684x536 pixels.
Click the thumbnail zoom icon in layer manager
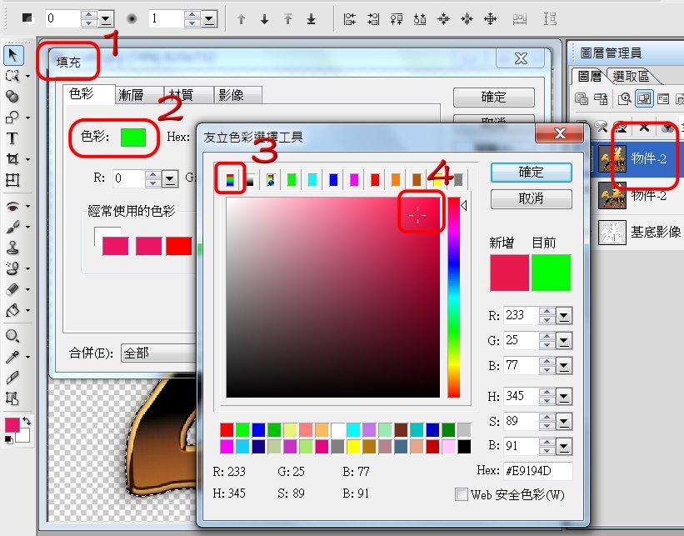click(624, 99)
